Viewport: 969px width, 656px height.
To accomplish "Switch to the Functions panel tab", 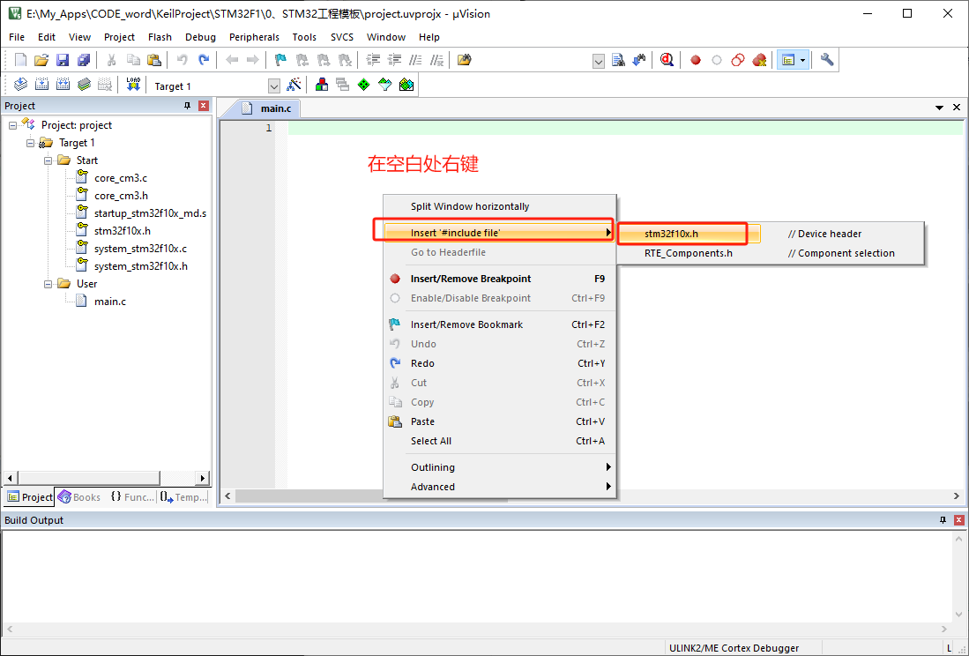I will point(132,496).
